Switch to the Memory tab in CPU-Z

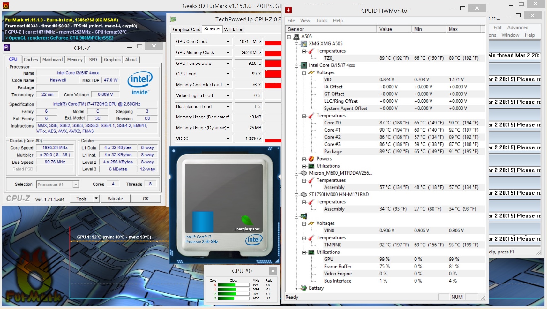[75, 59]
